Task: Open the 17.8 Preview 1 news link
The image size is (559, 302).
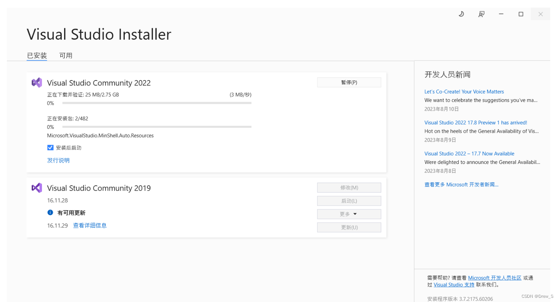Action: (x=475, y=123)
